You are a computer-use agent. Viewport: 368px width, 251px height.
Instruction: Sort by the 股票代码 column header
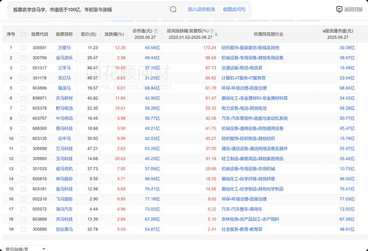pos(40,34)
